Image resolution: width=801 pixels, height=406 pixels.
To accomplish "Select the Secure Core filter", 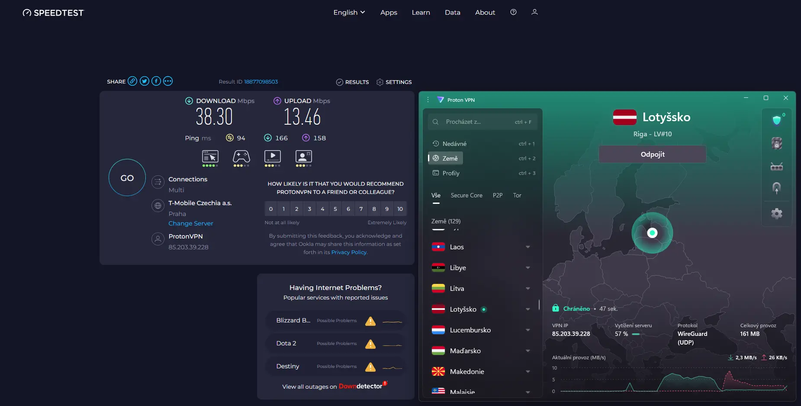I will [x=467, y=195].
